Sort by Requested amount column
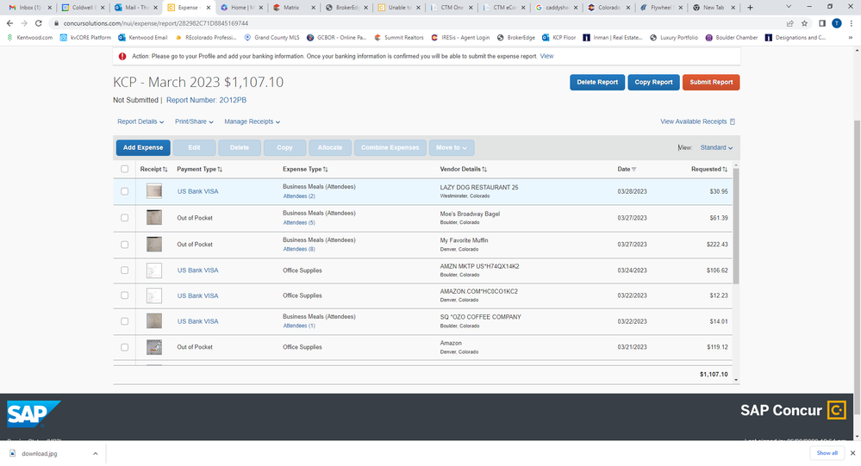The image size is (861, 466). pos(709,169)
